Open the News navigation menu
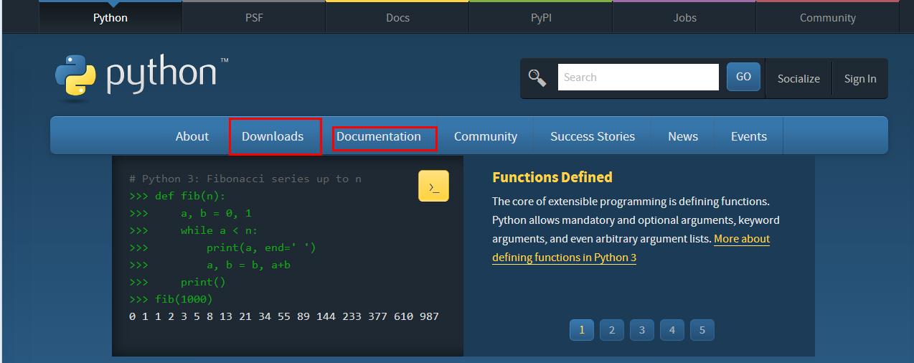The height and width of the screenshot is (363, 914). pos(683,136)
